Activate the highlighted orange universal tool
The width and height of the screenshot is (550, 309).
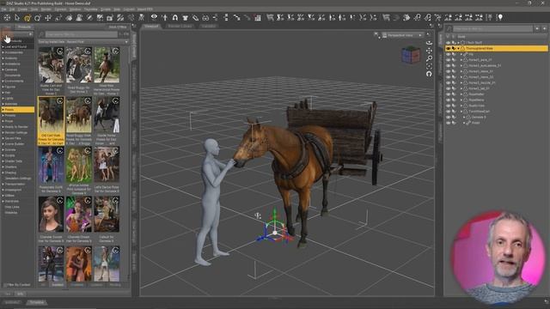27,17
